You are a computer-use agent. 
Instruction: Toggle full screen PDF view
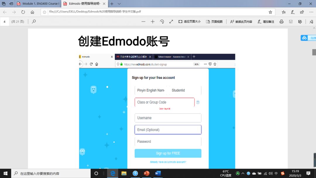(171, 22)
